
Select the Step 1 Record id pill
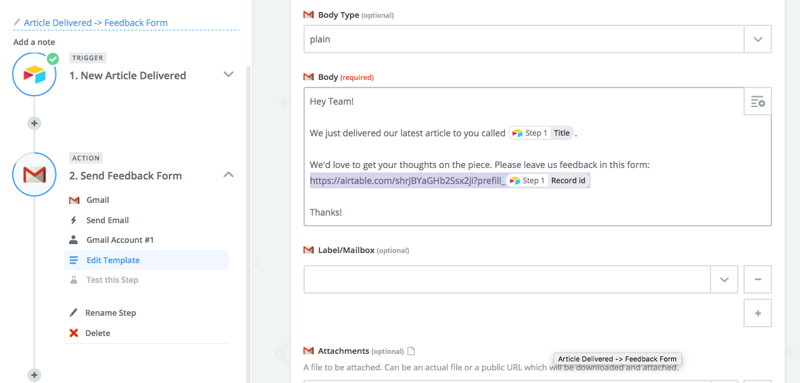[x=548, y=181]
